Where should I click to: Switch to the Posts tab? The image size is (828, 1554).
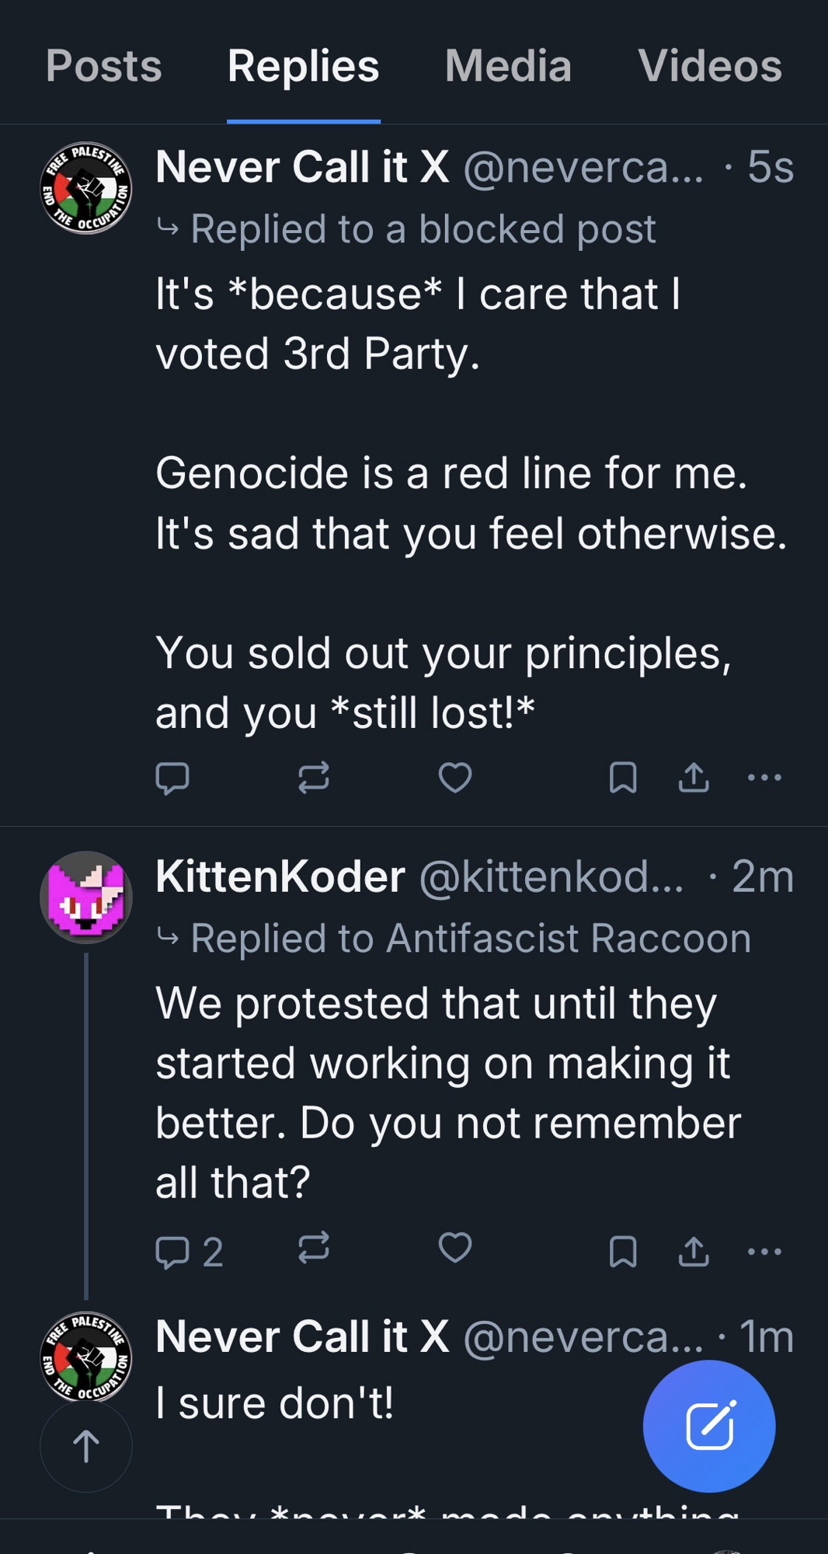click(x=104, y=66)
